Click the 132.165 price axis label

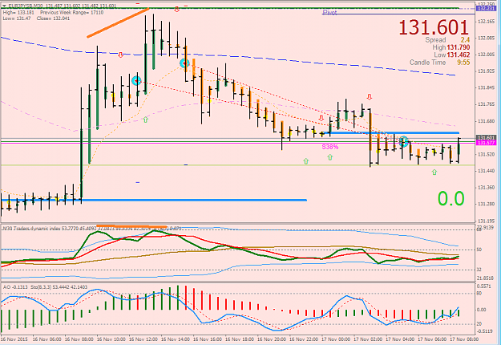pyautogui.click(x=486, y=22)
